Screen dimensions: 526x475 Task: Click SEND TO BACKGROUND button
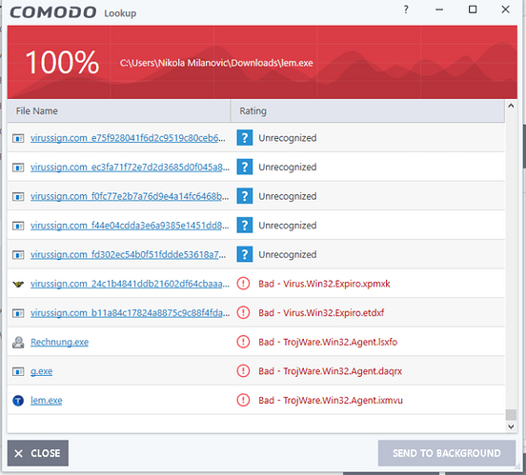[447, 453]
